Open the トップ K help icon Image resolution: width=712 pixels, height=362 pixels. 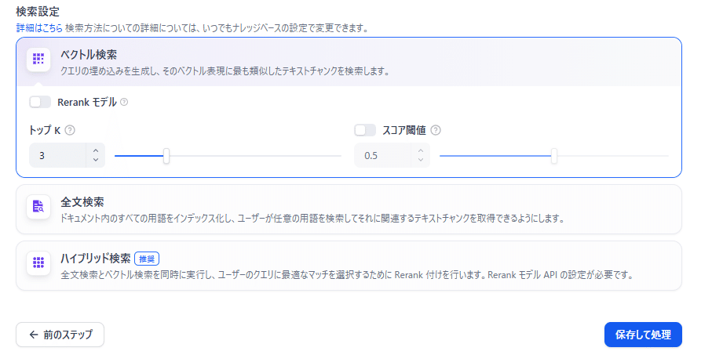(x=70, y=131)
